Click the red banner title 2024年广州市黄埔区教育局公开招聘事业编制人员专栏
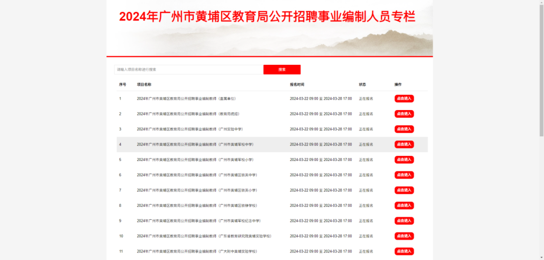Image resolution: width=544 pixels, height=260 pixels. click(267, 17)
